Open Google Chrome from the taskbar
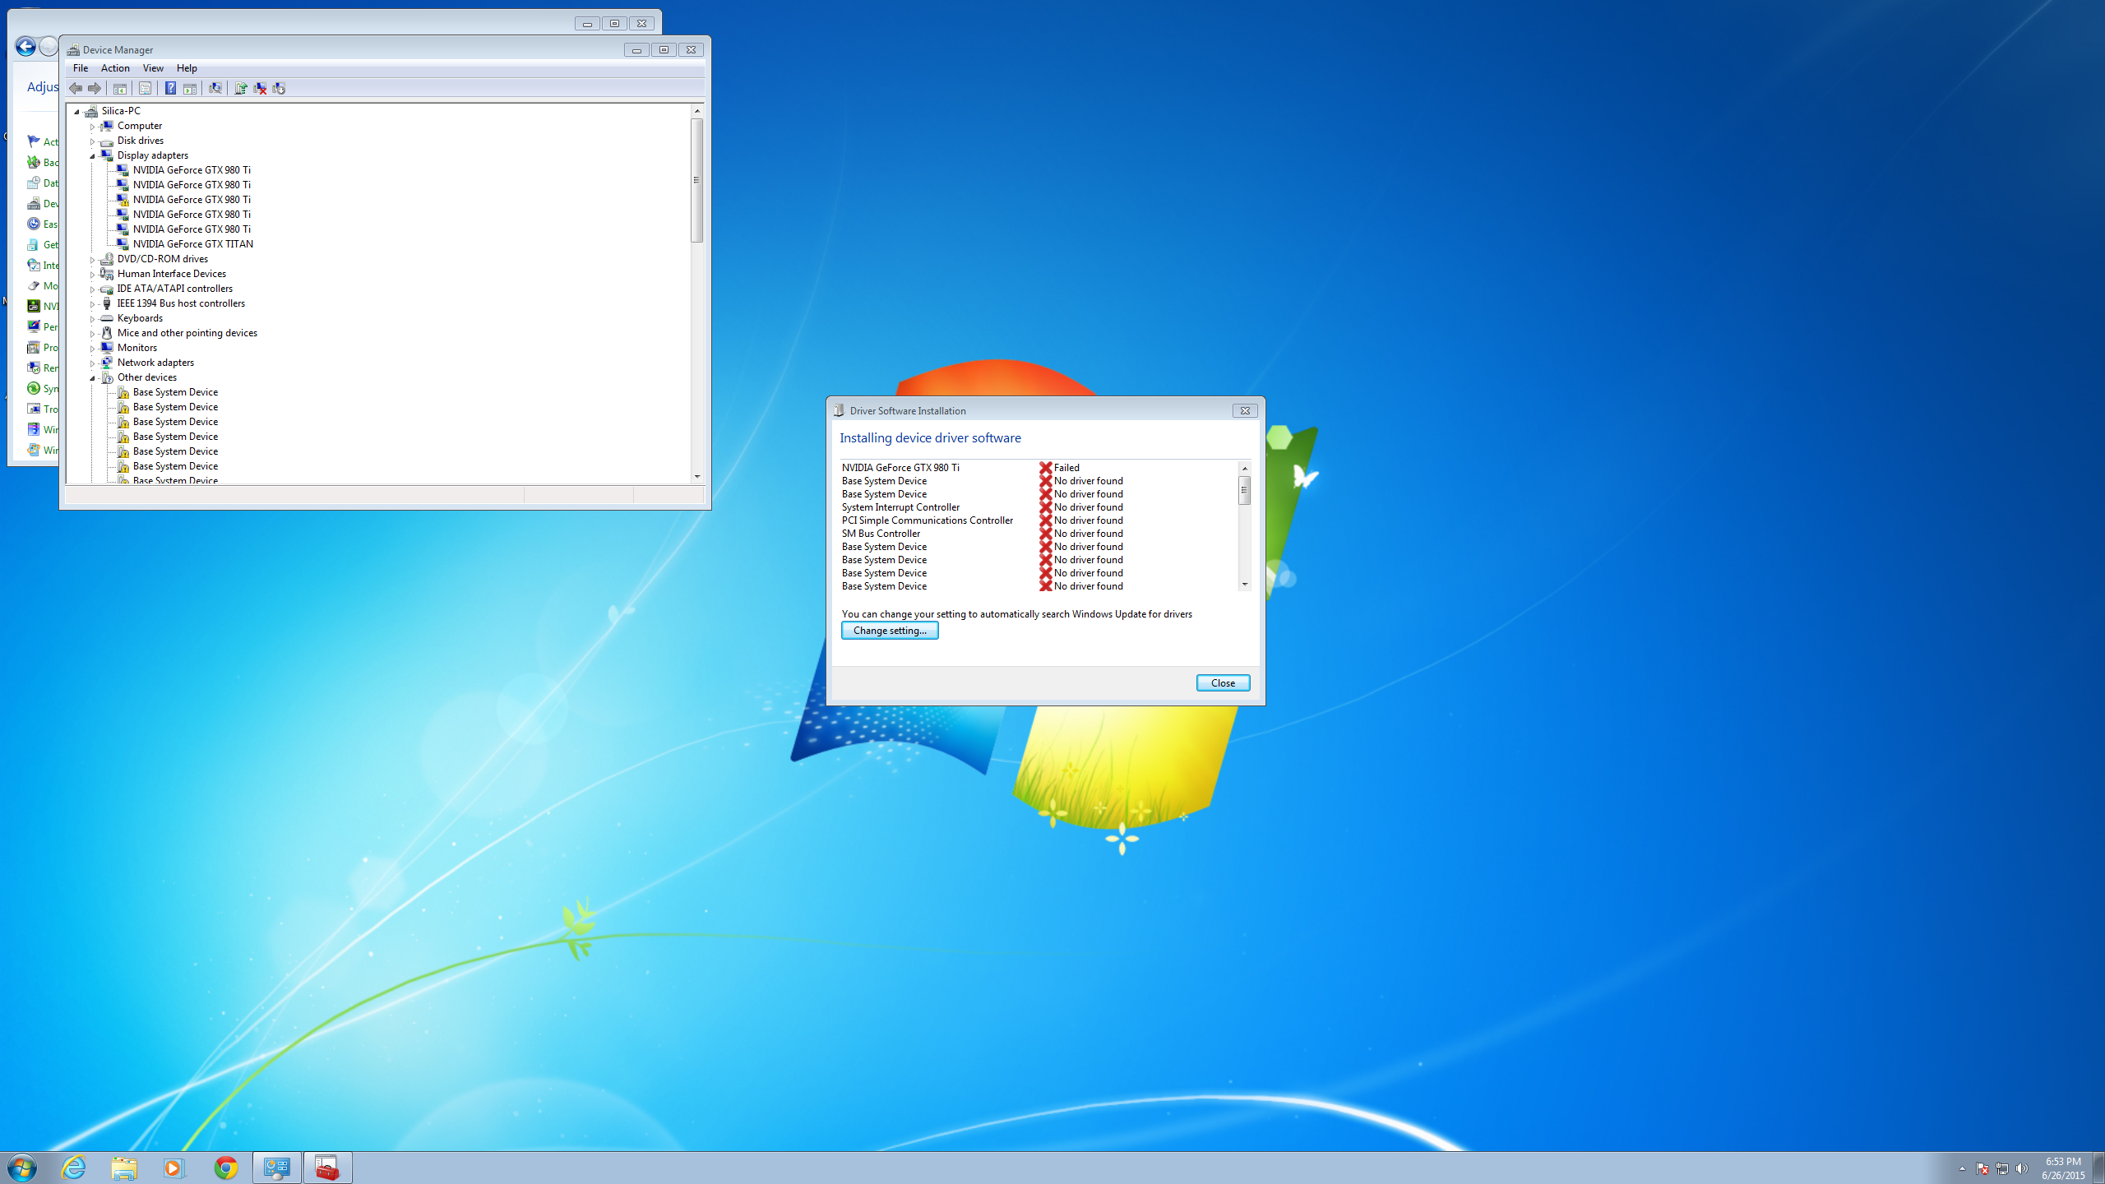 pos(225,1168)
